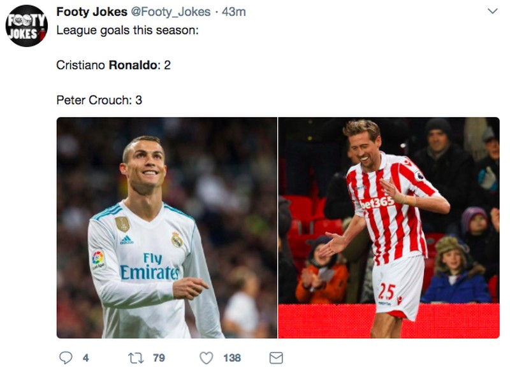Open the tweet options chevron dropdown

tap(492, 11)
